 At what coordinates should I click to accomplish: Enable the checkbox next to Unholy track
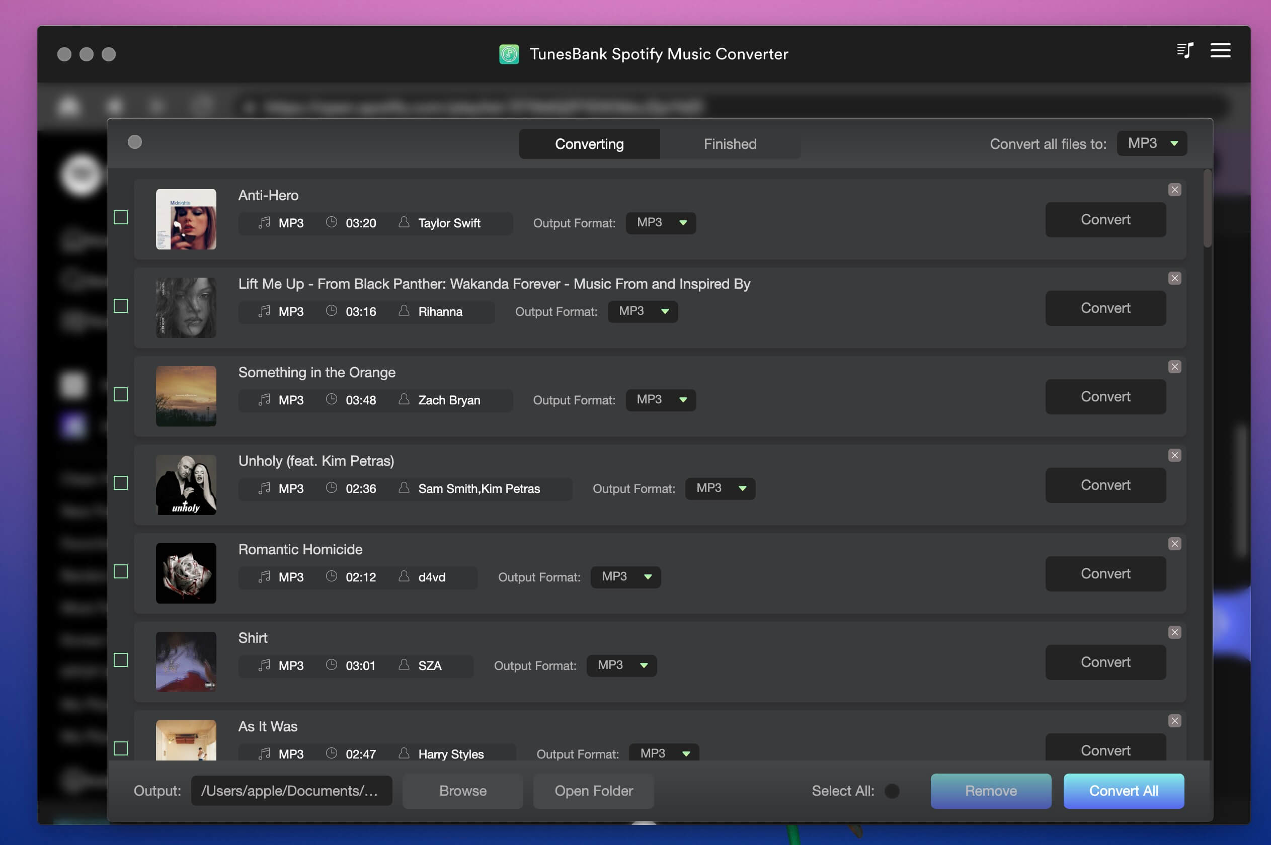(121, 482)
